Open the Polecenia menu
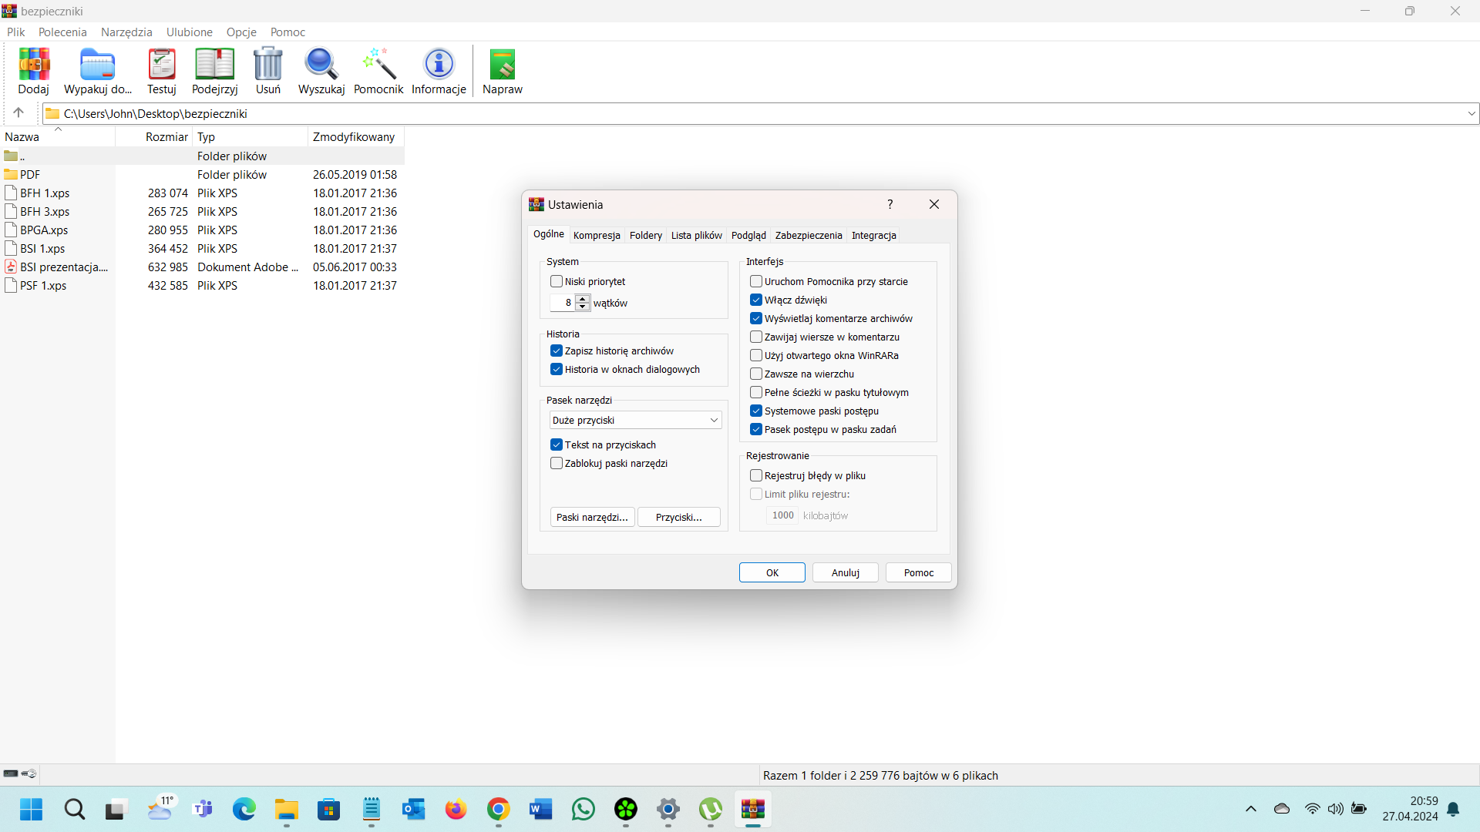The height and width of the screenshot is (832, 1480). 62,32
